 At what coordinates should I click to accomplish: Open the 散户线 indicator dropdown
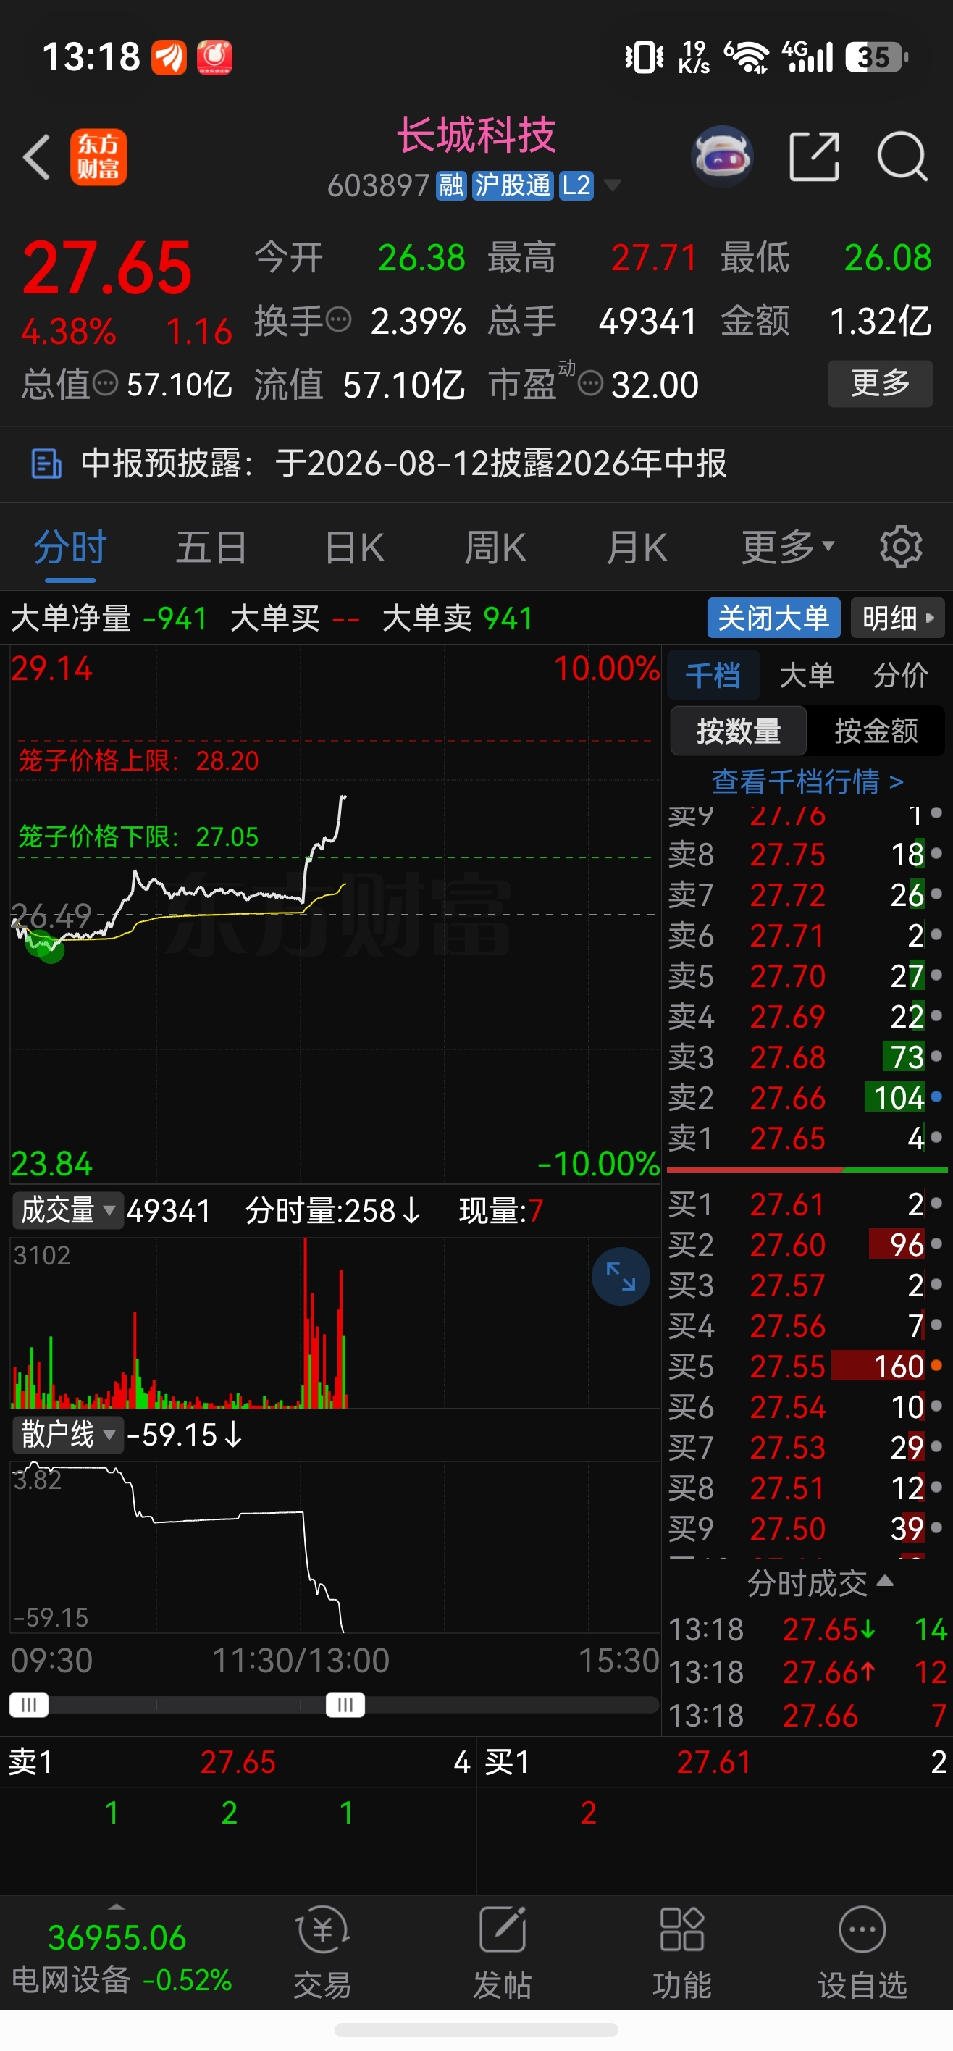pos(67,1435)
